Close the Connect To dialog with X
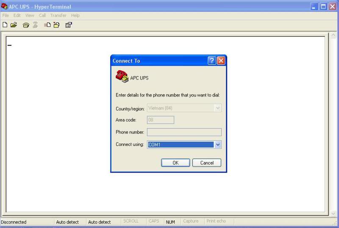This screenshot has height=228, width=339. [x=221, y=60]
